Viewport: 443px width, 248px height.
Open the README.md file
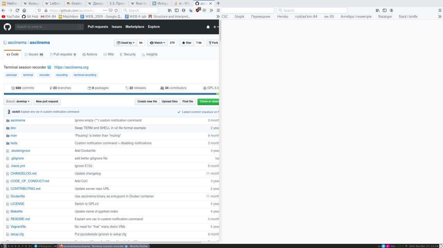(20, 219)
